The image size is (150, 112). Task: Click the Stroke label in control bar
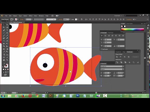tap(22, 19)
